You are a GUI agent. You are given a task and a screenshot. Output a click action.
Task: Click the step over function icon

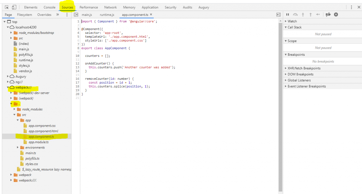tap(295, 14)
